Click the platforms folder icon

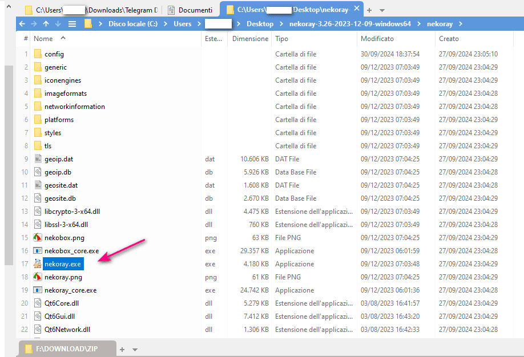point(38,120)
